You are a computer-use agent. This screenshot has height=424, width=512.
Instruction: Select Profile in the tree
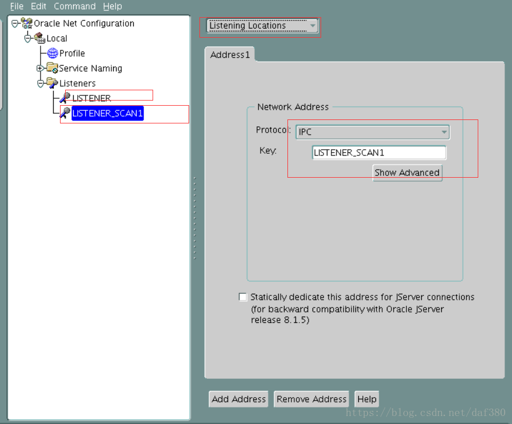point(72,53)
